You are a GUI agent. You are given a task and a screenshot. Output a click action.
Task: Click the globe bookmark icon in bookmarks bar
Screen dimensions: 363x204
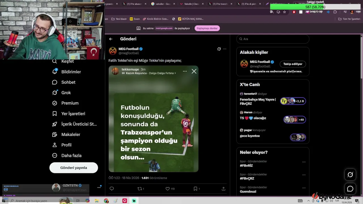click(174, 19)
